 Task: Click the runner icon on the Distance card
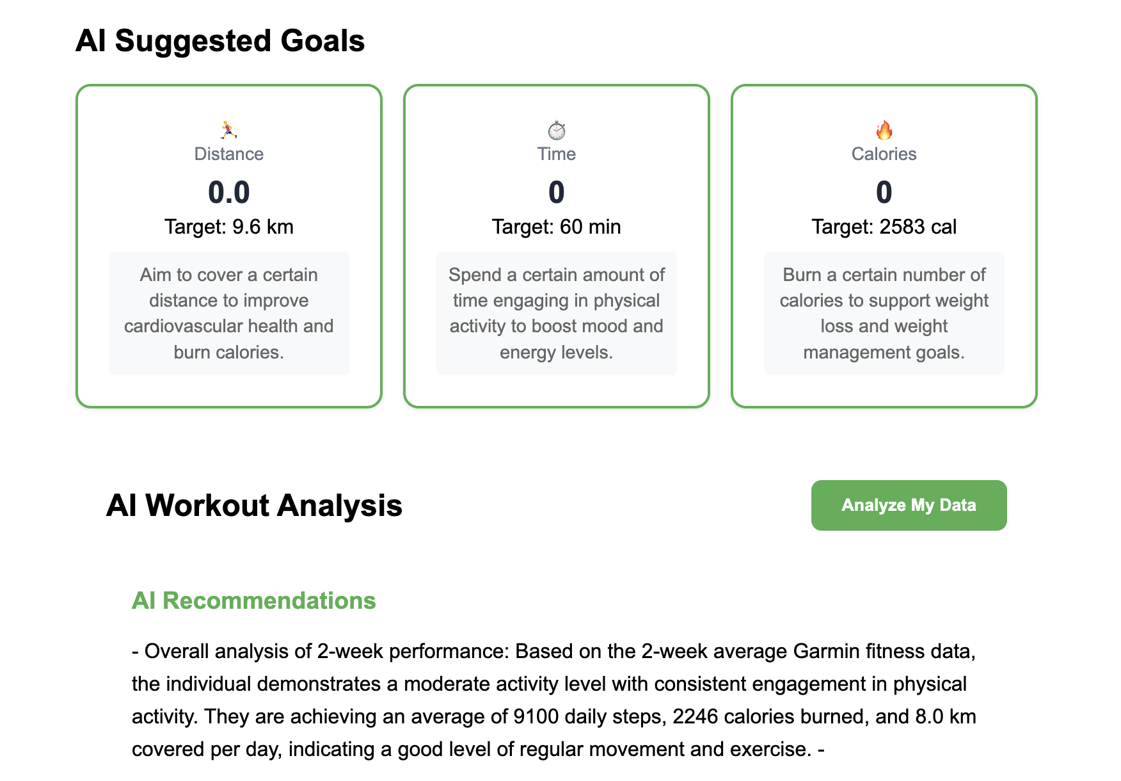point(228,130)
